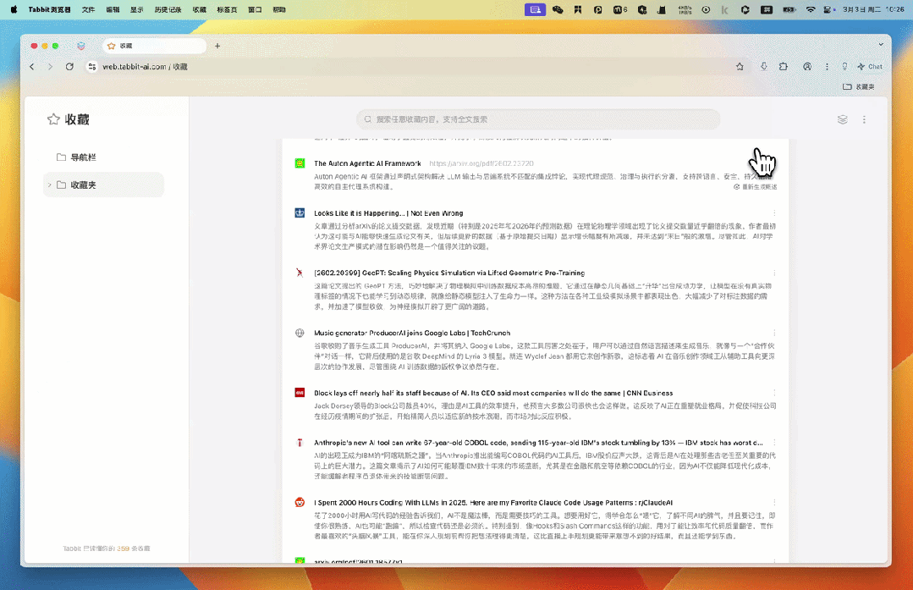Viewport: 913px width, 590px height.
Task: Open the Chat assistant panel
Action: 870,66
